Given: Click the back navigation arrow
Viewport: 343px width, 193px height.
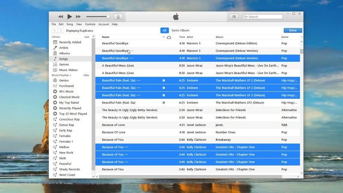Looking at the screenshot, I should click(54, 30).
